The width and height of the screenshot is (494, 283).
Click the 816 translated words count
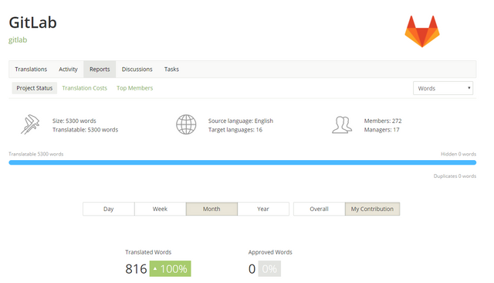[136, 269]
